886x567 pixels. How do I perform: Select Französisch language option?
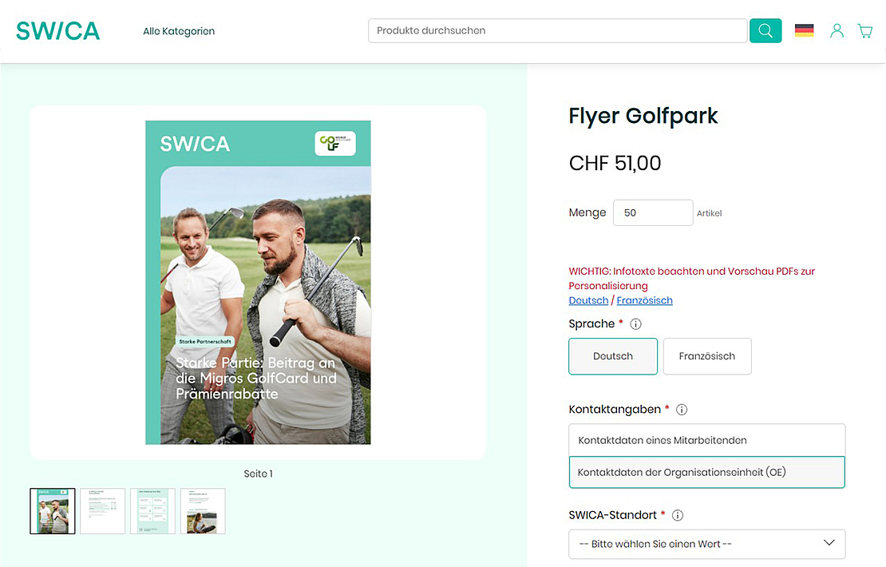pyautogui.click(x=707, y=356)
